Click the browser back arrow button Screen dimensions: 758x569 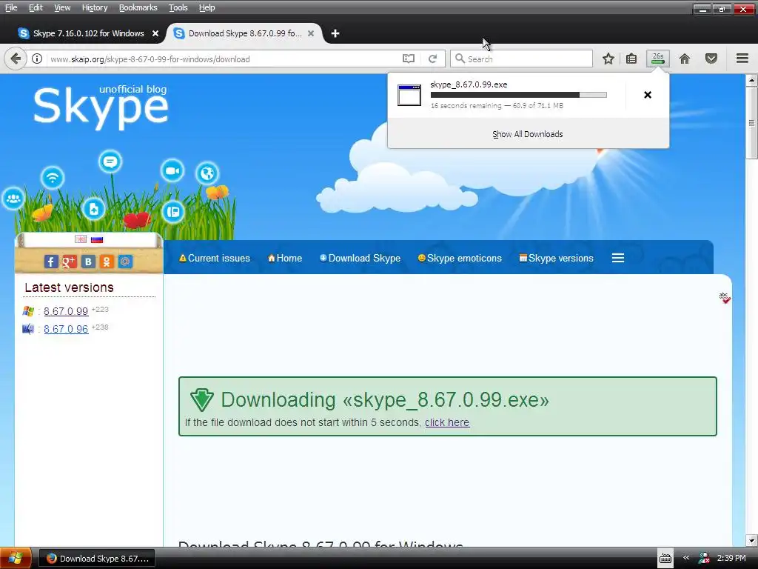pyautogui.click(x=16, y=59)
